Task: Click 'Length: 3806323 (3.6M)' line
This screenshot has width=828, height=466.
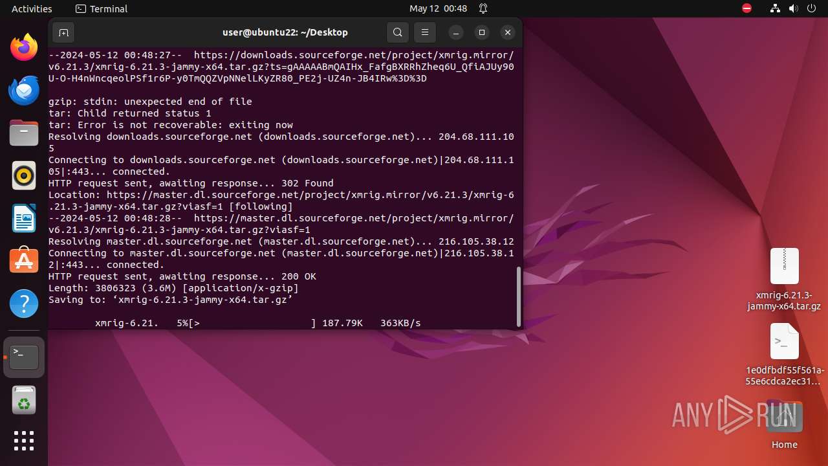Action: tap(173, 288)
